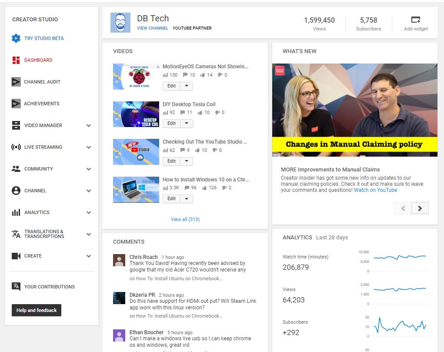
Task: Click Edit for Install Windows 10 video
Action: click(172, 199)
